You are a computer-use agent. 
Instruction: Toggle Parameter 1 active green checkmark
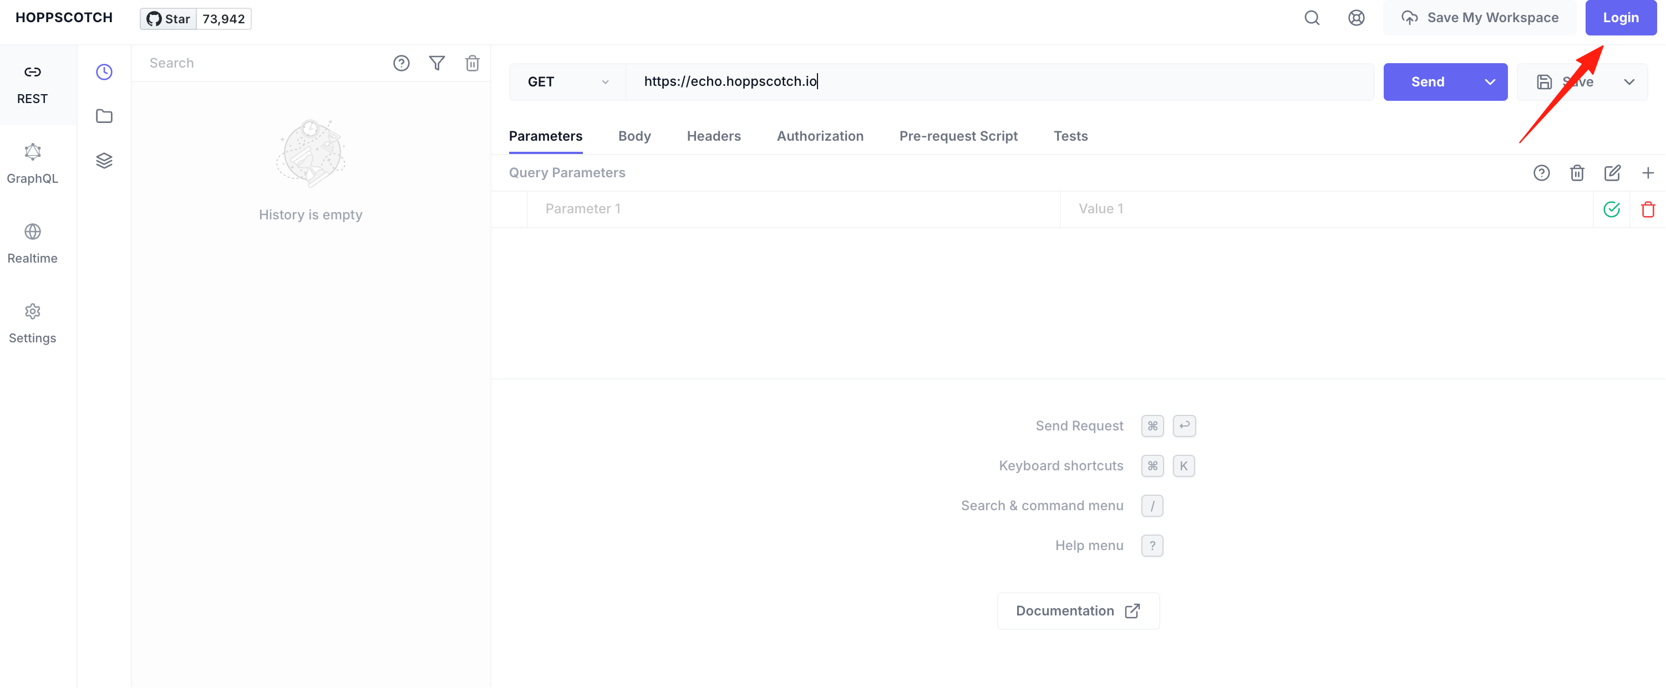point(1612,209)
